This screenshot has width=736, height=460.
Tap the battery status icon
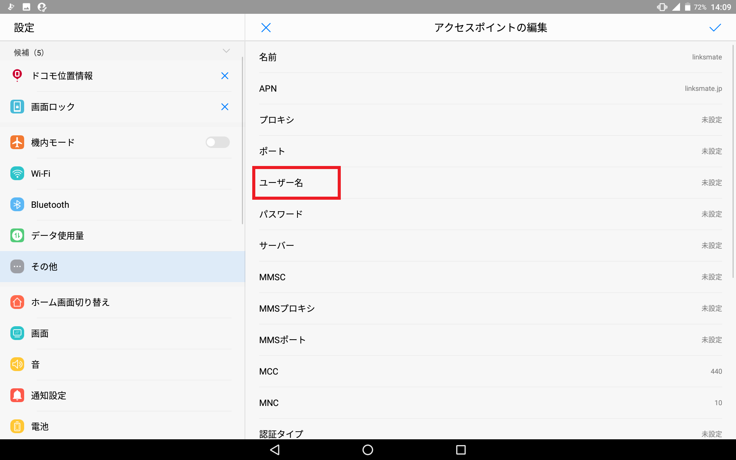688,7
